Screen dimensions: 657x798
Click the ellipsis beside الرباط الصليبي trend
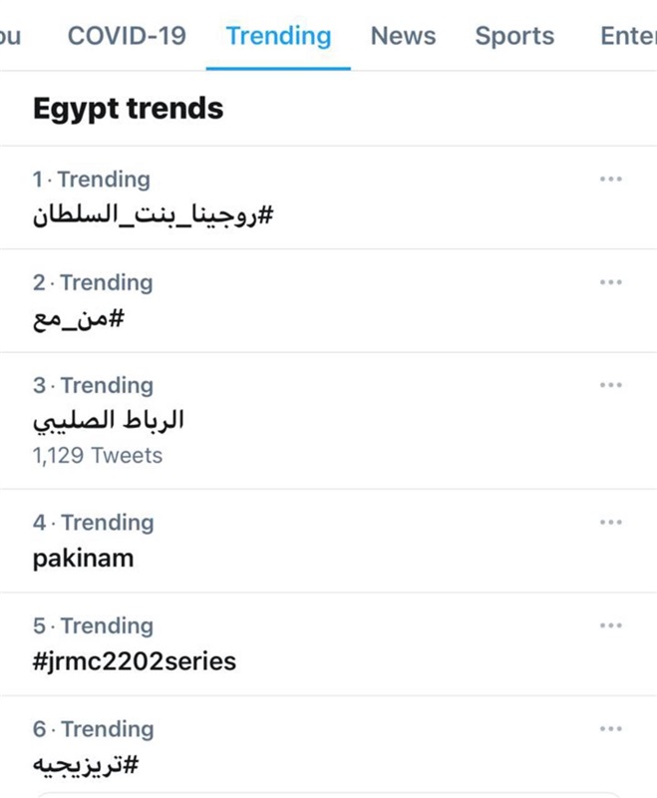pos(610,385)
